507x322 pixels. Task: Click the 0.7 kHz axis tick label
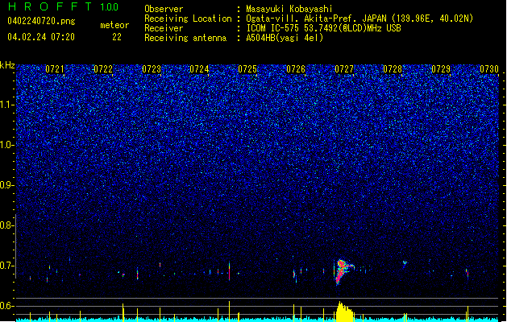coord(7,266)
